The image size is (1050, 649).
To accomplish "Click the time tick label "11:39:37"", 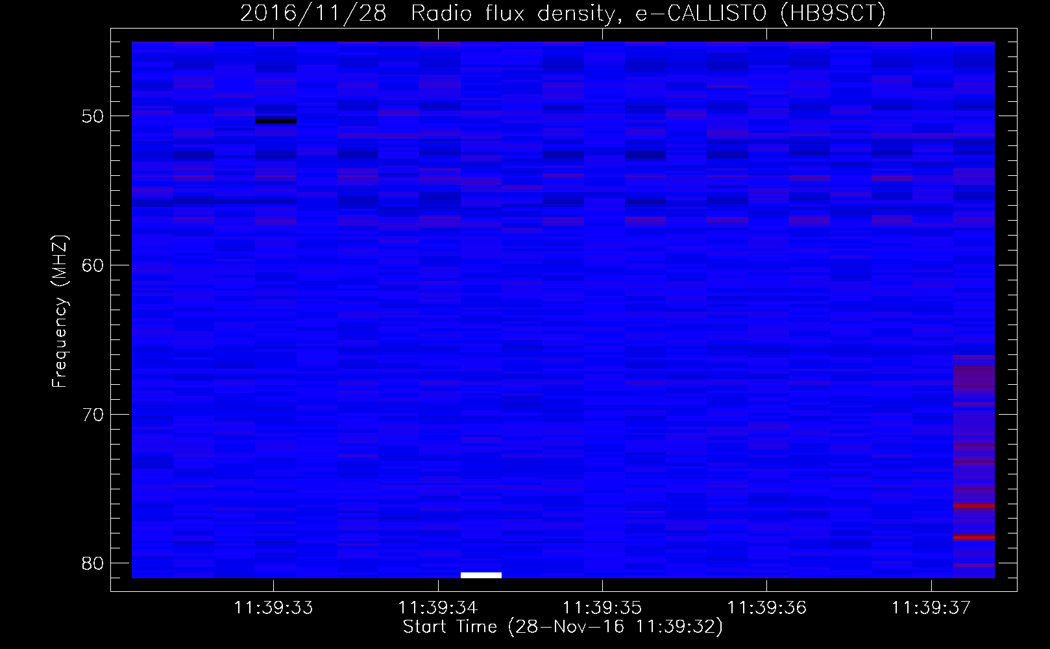I will tap(931, 608).
